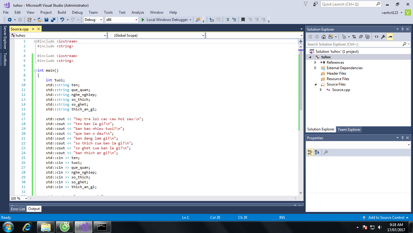This screenshot has width=413, height=233.
Task: Open the Debug configuration dropdown
Action: (x=94, y=20)
